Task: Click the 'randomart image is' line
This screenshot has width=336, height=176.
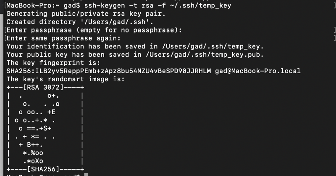Action: pyautogui.click(x=66, y=79)
